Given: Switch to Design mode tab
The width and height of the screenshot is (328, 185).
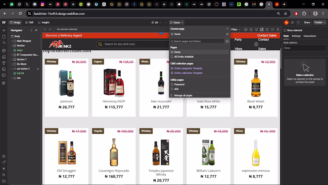Looking at the screenshot, I should coord(15,22).
